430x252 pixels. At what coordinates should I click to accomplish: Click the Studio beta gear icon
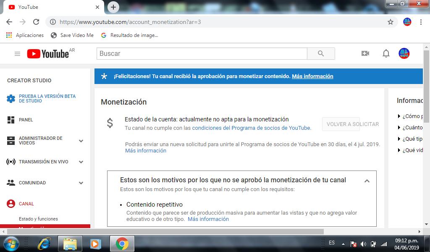tap(11, 98)
